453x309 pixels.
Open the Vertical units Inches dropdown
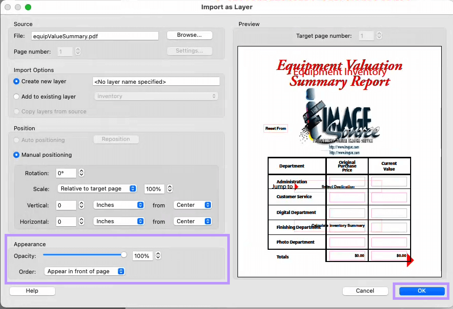click(118, 205)
